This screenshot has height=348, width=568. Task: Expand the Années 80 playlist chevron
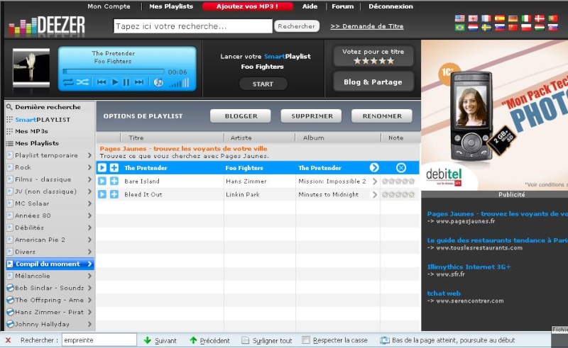90,215
